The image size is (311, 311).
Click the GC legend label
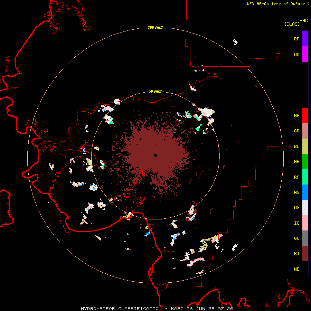(x=297, y=238)
